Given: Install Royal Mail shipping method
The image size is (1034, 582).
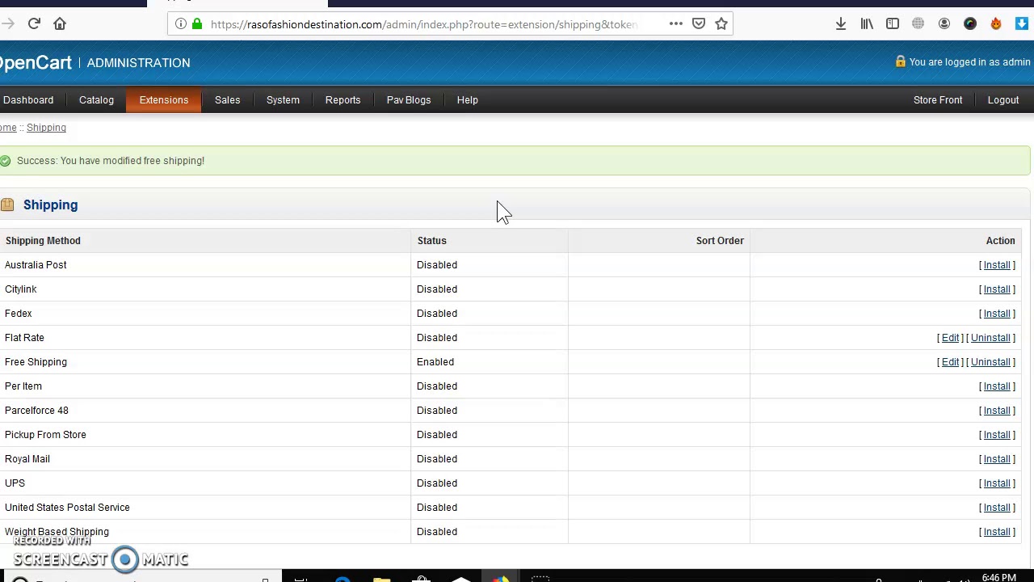Looking at the screenshot, I should click(x=997, y=459).
